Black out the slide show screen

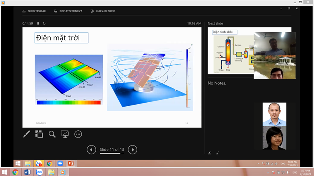pos(65,134)
